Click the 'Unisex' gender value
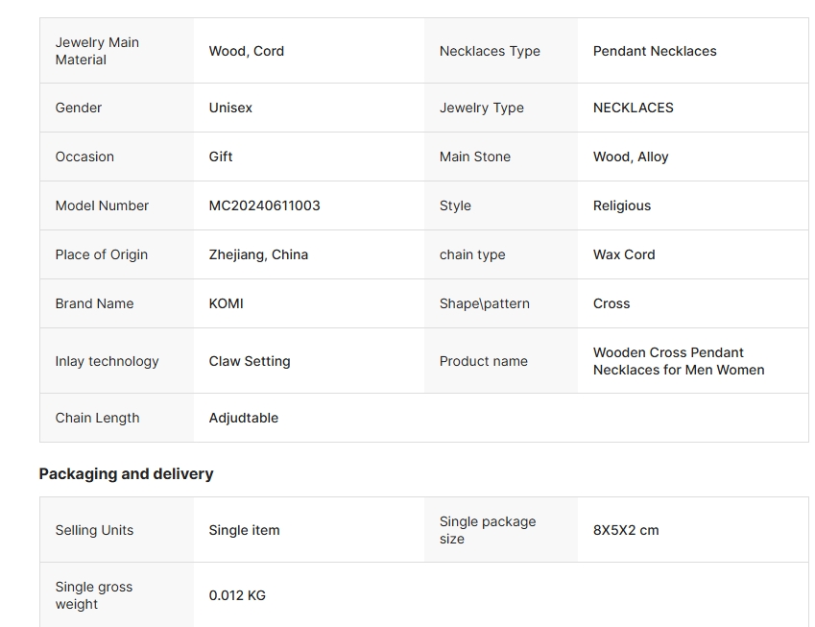Viewport: 815px width, 627px height. (x=230, y=108)
